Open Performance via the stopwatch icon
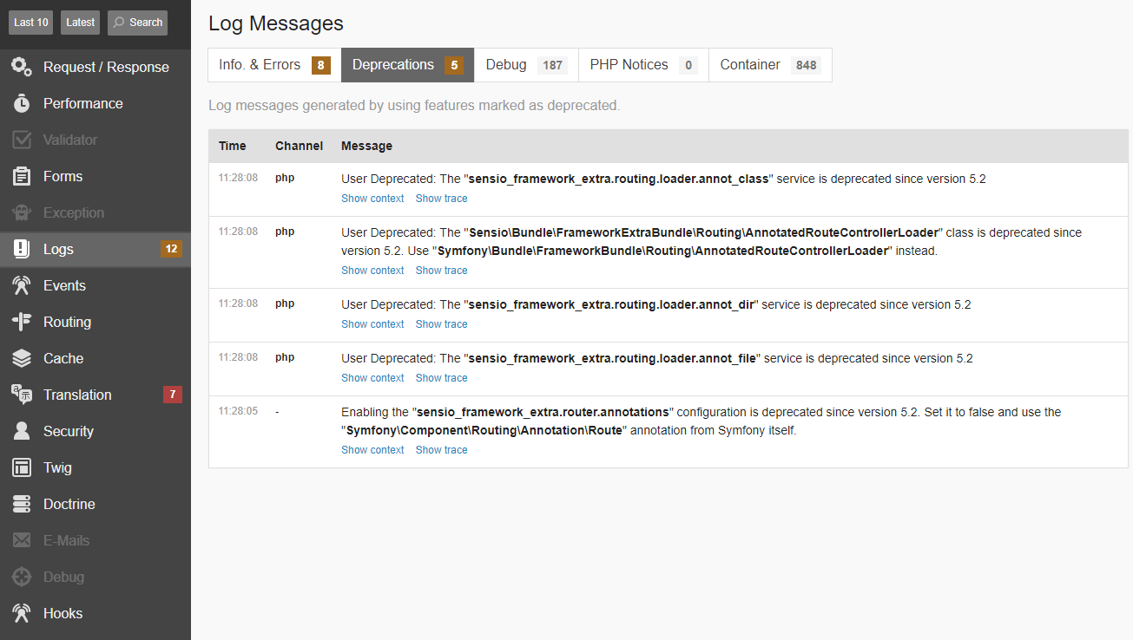Screen dimensions: 1133x640 22,103
